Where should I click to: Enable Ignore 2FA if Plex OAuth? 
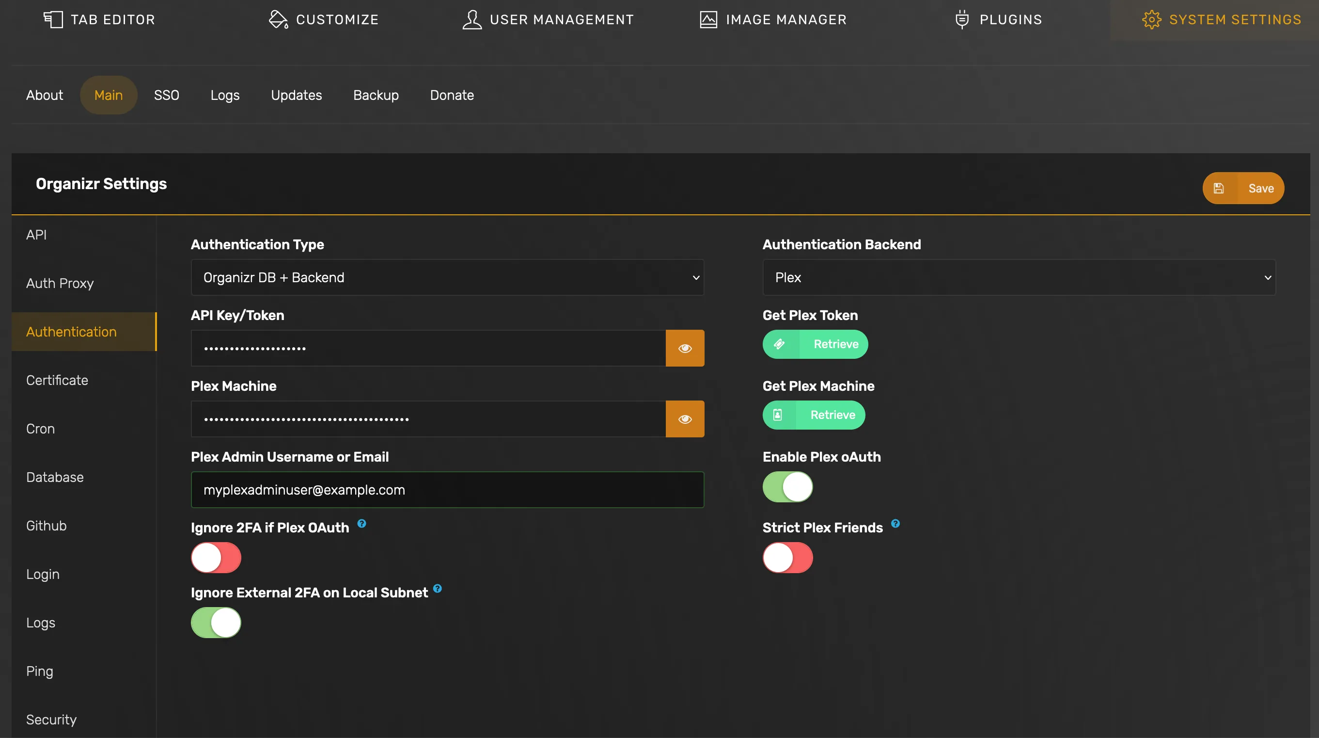pos(216,558)
